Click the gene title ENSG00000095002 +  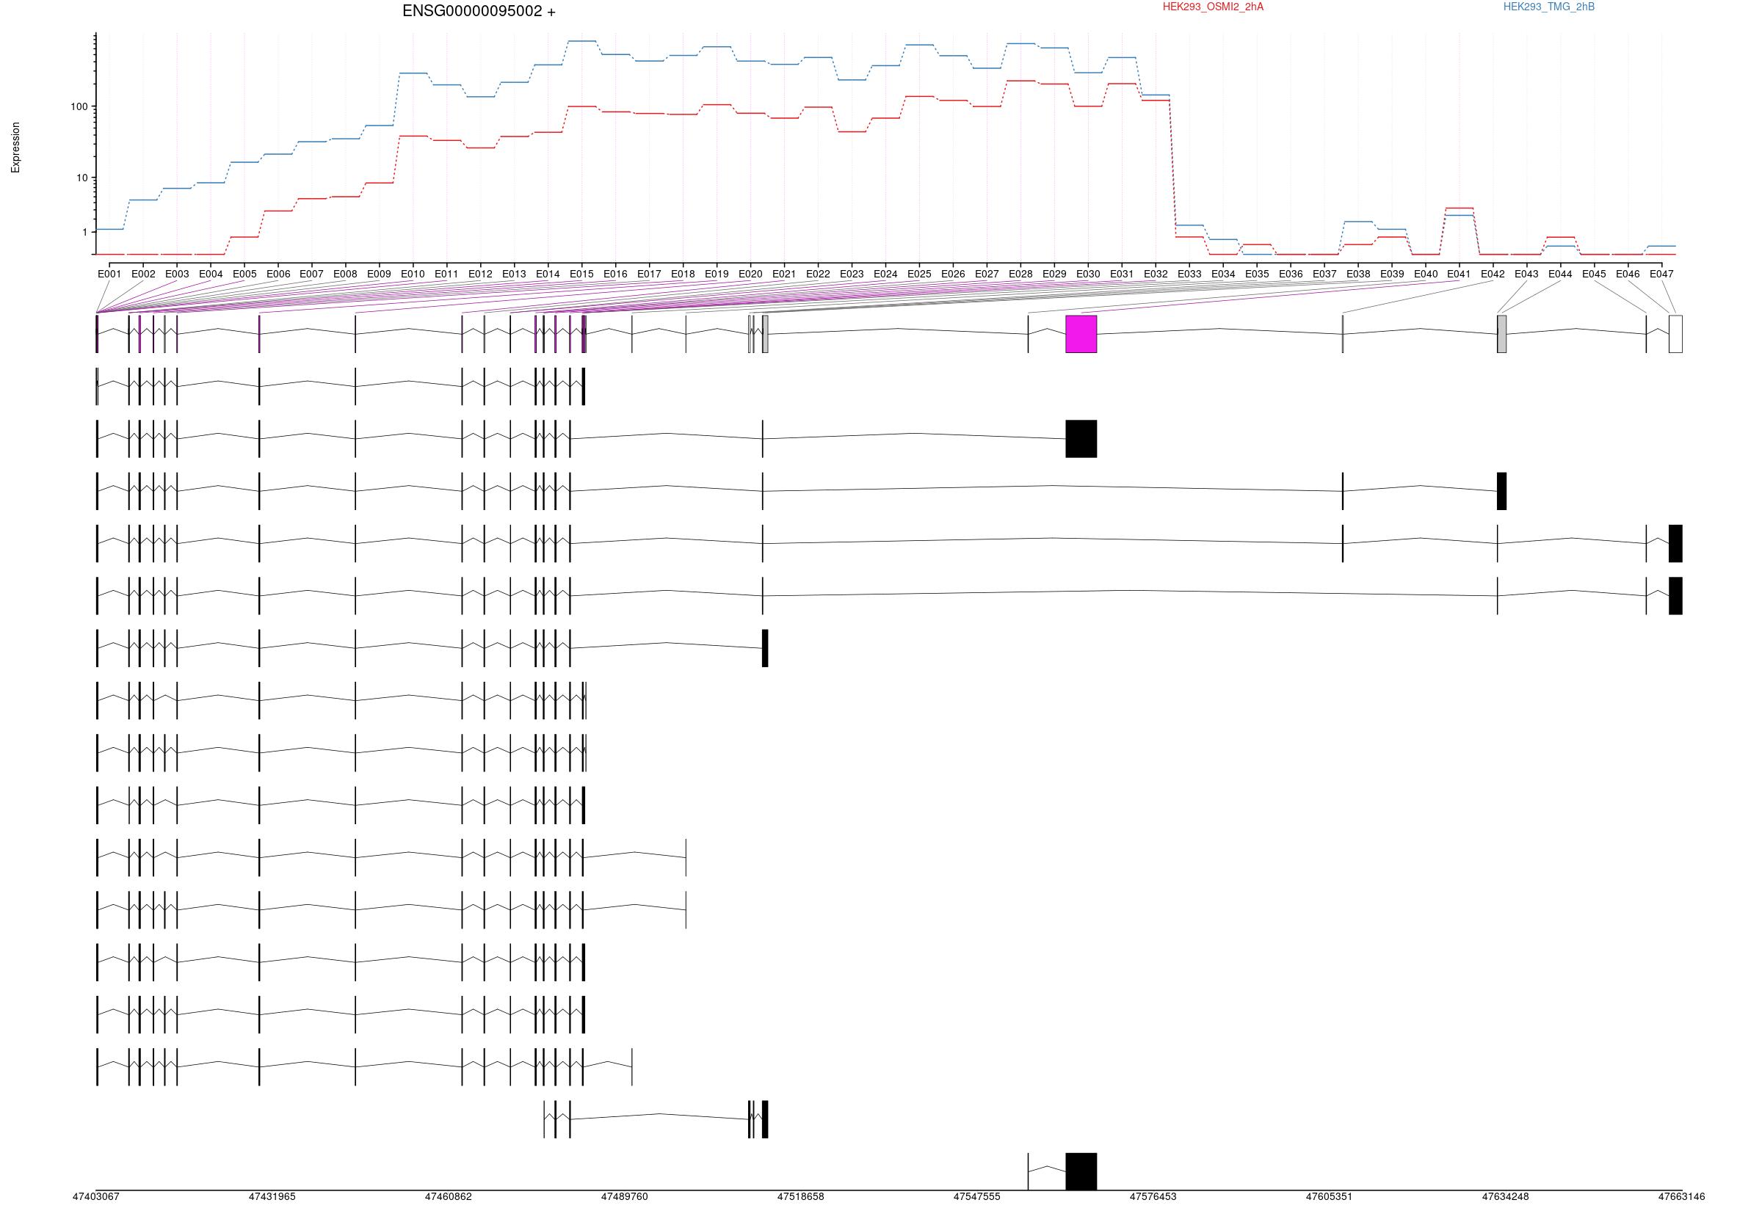pyautogui.click(x=478, y=12)
